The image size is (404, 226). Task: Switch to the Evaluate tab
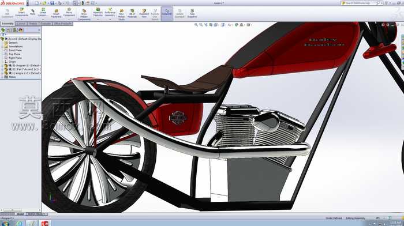[46, 24]
